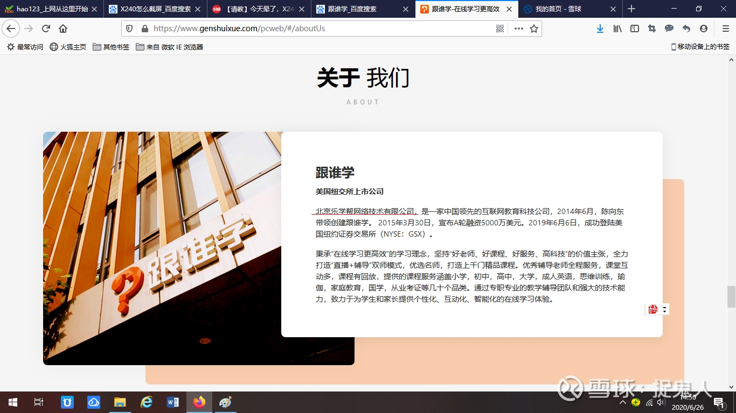Bookmark this page with the star

534,29
